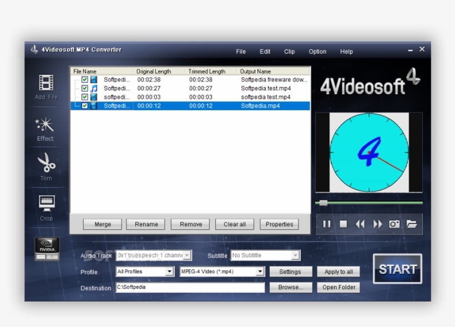Open the Crop tool
This screenshot has width=455, height=327.
coord(47,208)
